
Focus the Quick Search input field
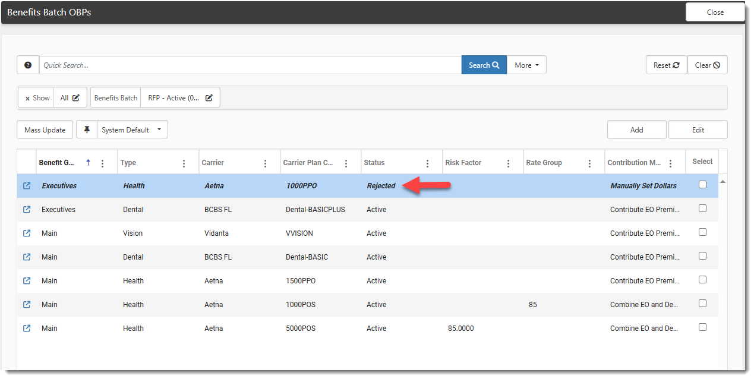point(250,65)
